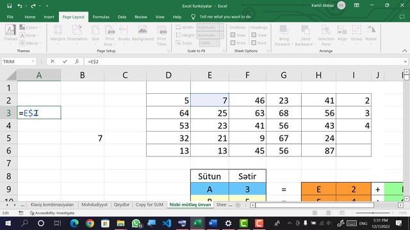Click the Select All corner triangle
This screenshot has height=230, width=410.
[12, 75]
